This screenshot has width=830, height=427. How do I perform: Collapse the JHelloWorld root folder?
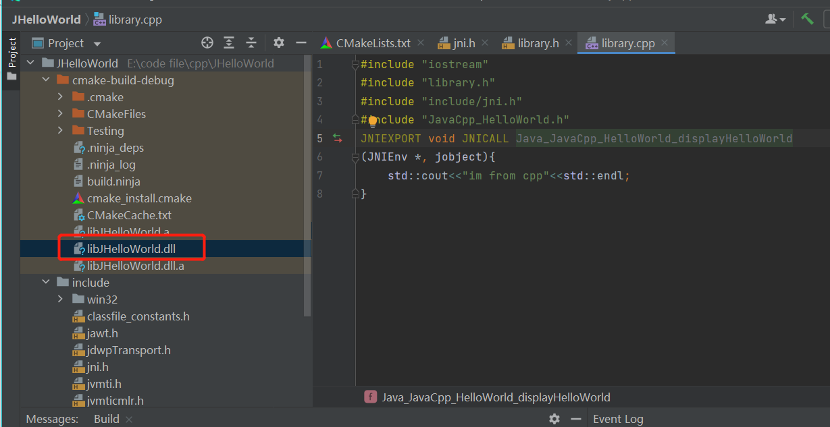[x=30, y=63]
